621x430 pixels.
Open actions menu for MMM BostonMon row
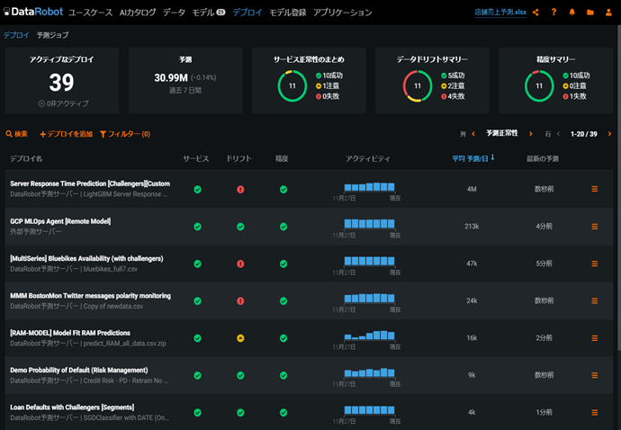click(595, 301)
